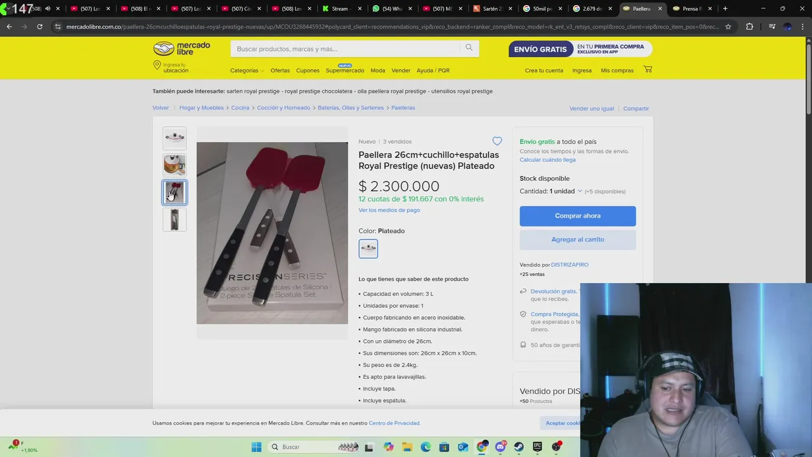Open Discord from the taskbar
The image size is (812, 457).
click(x=501, y=447)
